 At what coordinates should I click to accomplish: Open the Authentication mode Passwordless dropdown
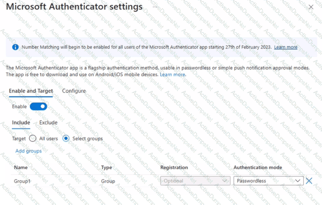(x=269, y=181)
